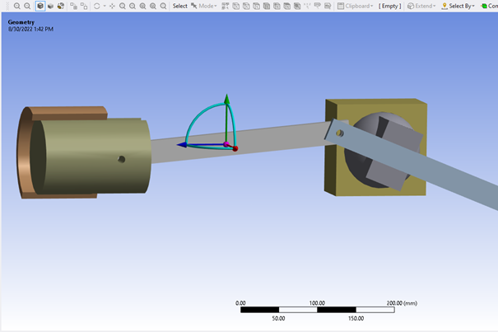498x332 pixels.
Task: Click the Geometry title text
Action: coord(21,21)
